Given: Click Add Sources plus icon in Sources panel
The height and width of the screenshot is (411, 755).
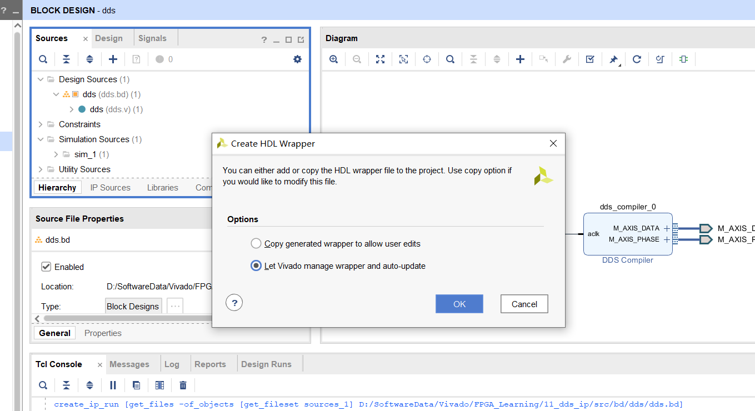Looking at the screenshot, I should (x=113, y=59).
